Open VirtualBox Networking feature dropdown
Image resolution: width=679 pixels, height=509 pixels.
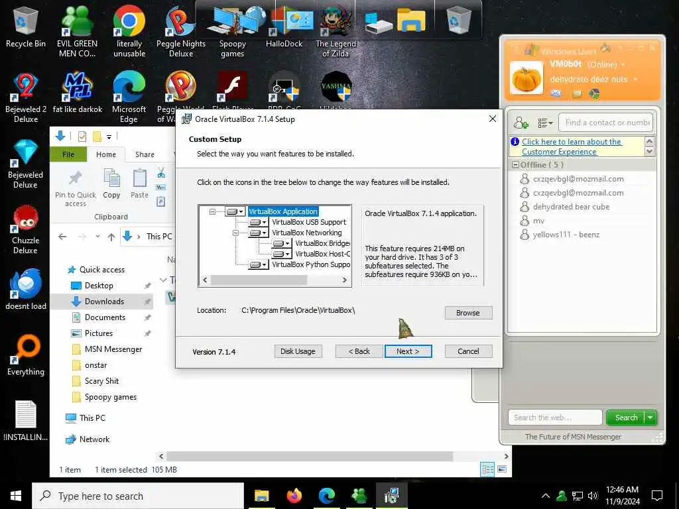[259, 233]
